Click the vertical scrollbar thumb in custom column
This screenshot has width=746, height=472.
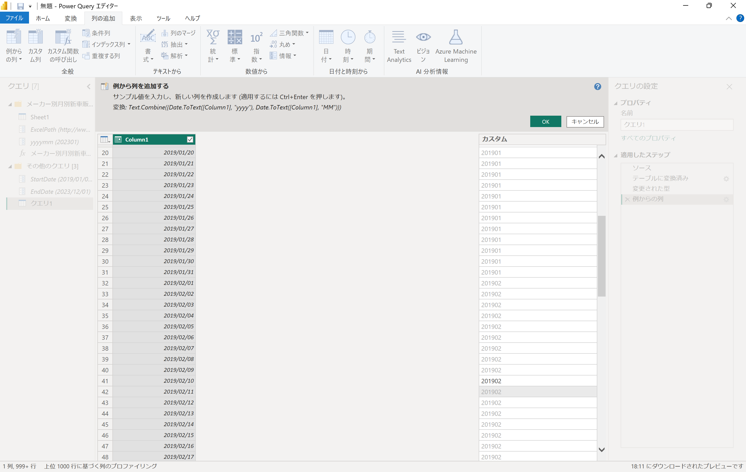pyautogui.click(x=601, y=256)
